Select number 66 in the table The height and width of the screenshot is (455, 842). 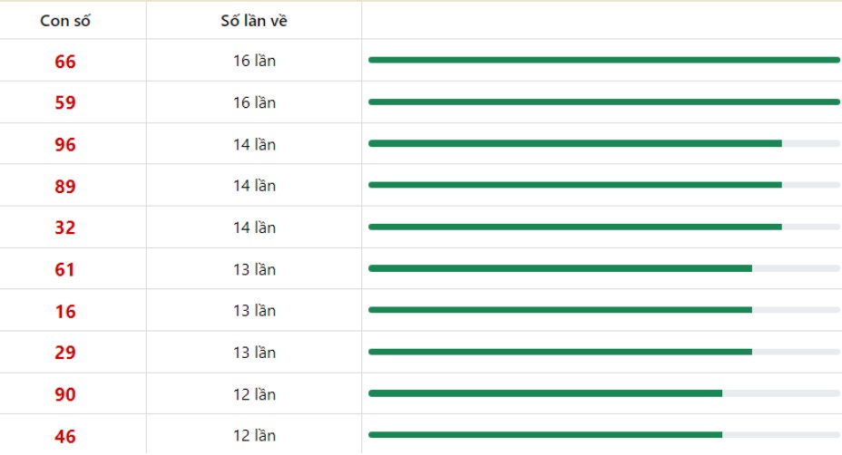pos(65,61)
